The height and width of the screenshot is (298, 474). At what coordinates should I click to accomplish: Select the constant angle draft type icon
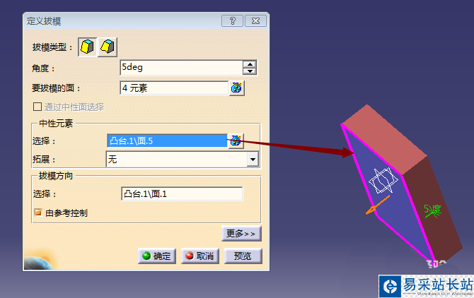click(x=87, y=47)
